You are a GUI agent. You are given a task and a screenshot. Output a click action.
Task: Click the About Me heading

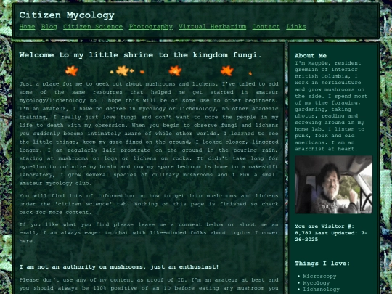(x=311, y=55)
